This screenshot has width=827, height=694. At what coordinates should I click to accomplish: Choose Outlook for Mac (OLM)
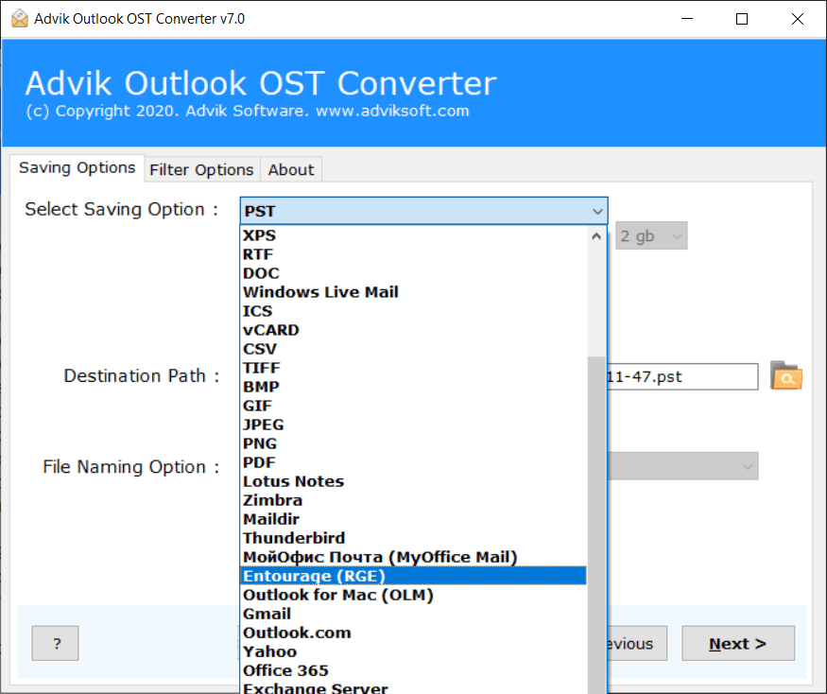414,596
